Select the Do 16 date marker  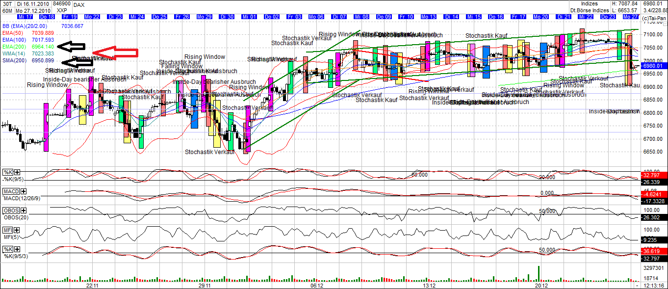point(496,17)
